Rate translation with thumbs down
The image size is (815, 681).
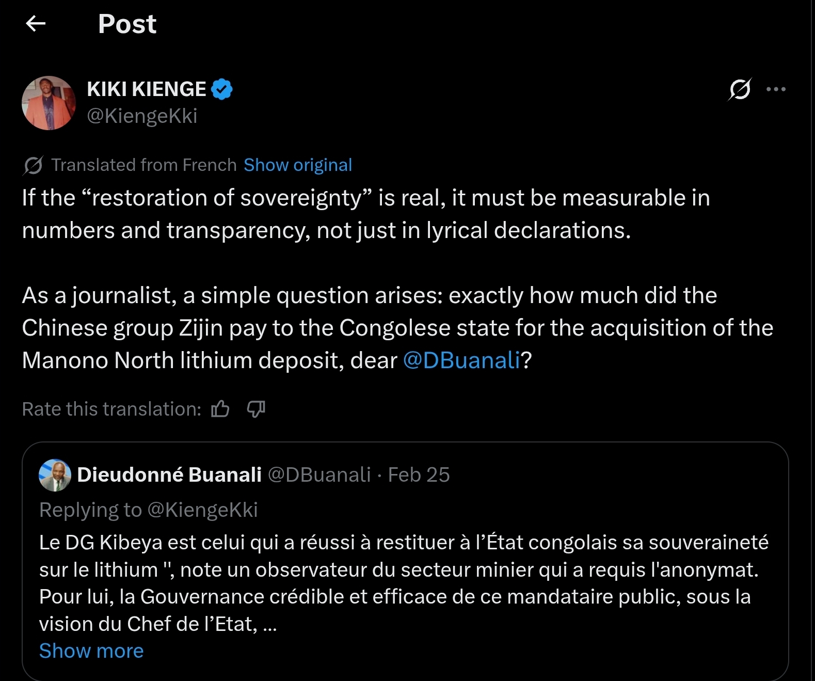(256, 409)
